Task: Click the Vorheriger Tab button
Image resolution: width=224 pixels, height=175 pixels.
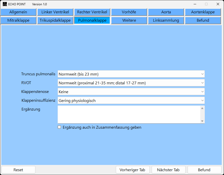Action: coord(132,170)
